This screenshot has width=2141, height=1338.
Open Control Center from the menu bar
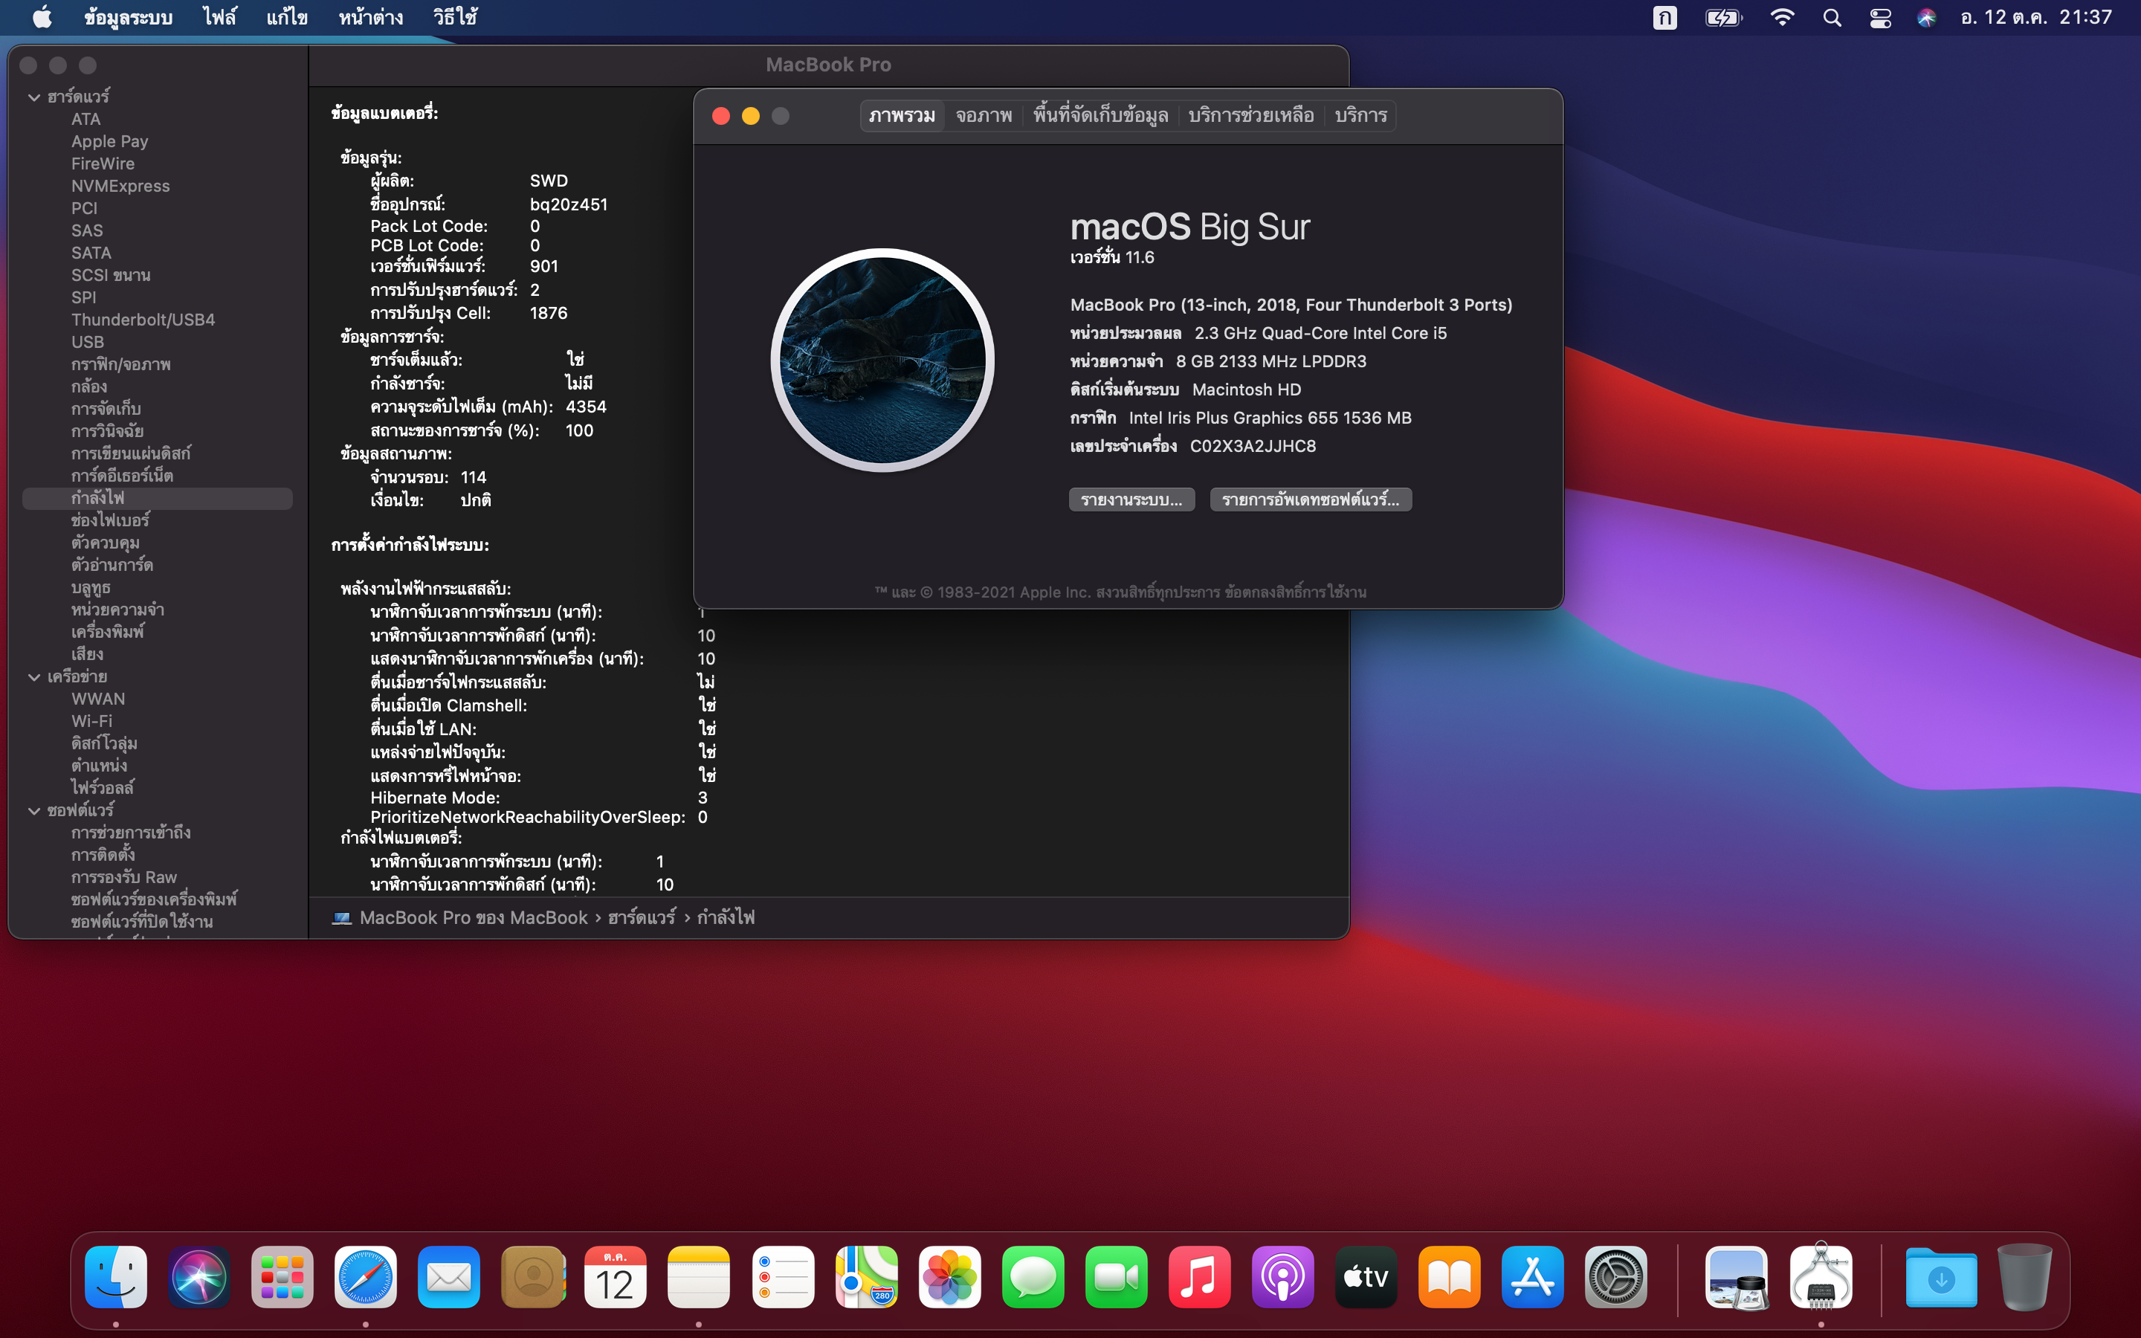pos(1880,17)
